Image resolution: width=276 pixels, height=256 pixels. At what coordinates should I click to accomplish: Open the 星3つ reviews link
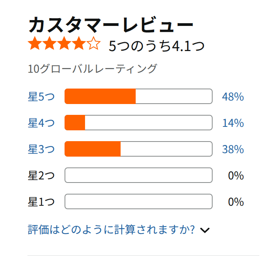pos(41,149)
